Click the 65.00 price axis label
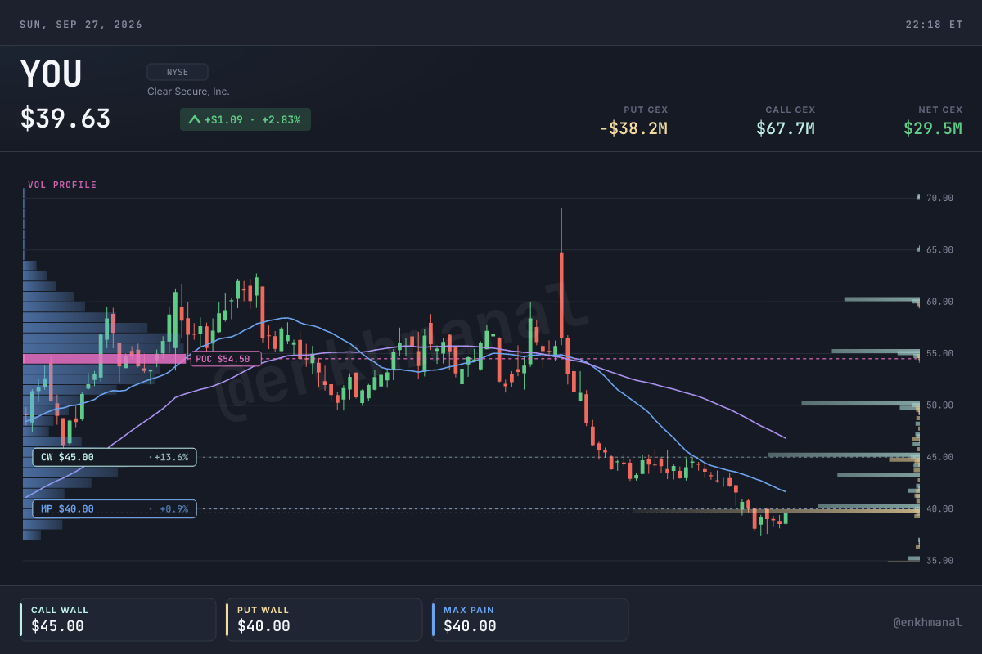This screenshot has height=654, width=982. coord(939,249)
